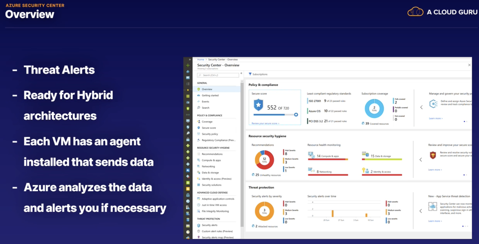Select Security alerts menu item
Screen dimensions: 479x244
click(209, 225)
